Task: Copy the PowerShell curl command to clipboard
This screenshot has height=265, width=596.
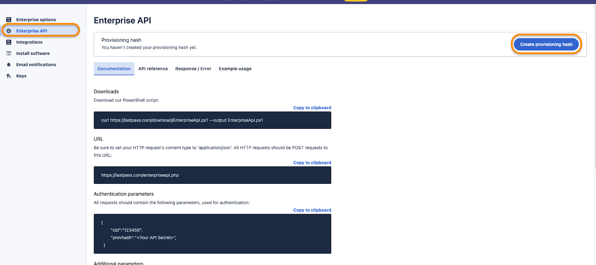Action: click(312, 108)
